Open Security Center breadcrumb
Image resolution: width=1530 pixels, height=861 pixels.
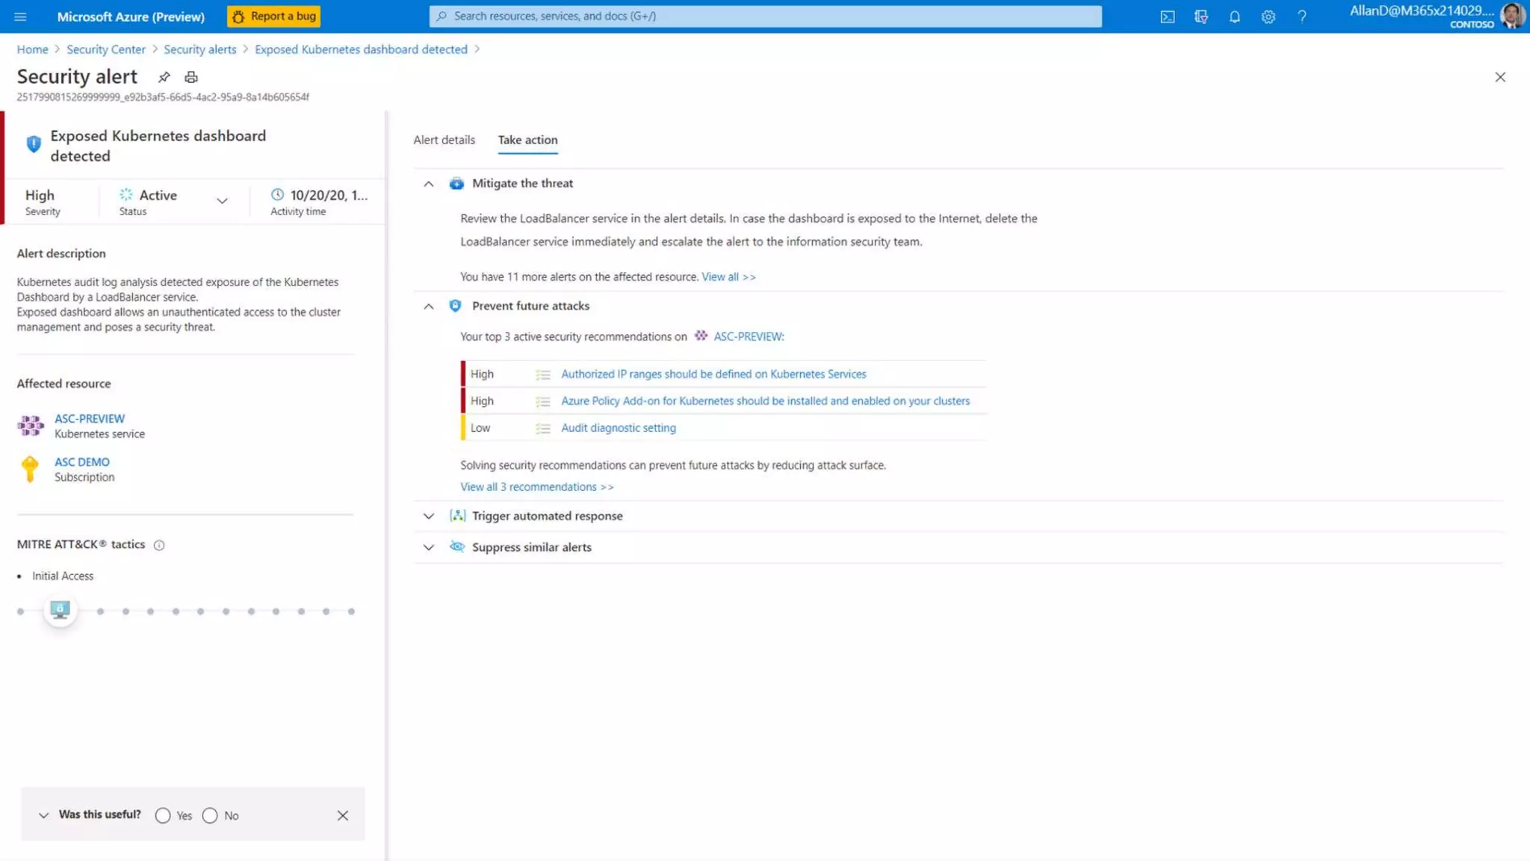pos(106,49)
